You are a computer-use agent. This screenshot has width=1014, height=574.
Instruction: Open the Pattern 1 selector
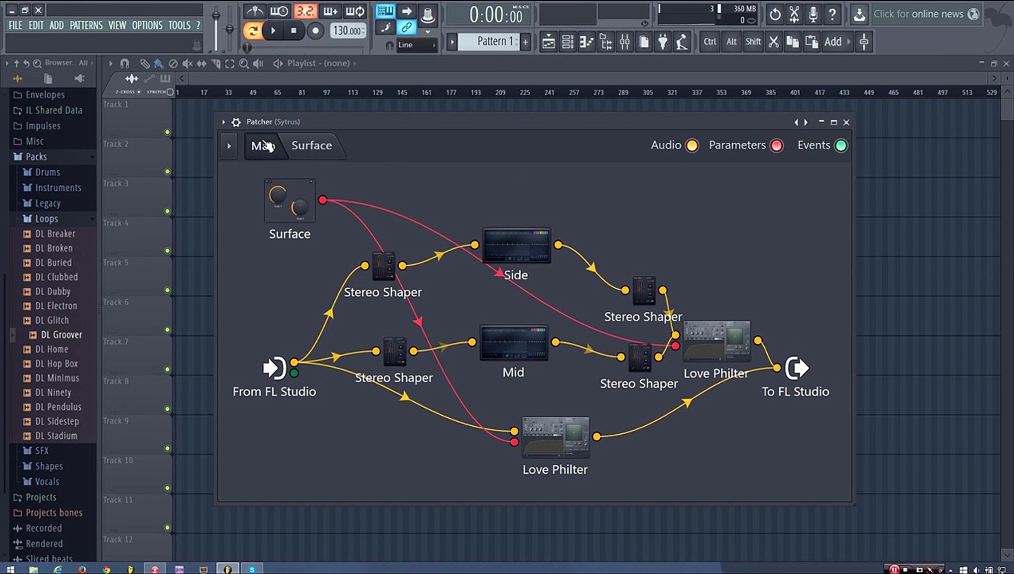pyautogui.click(x=488, y=41)
